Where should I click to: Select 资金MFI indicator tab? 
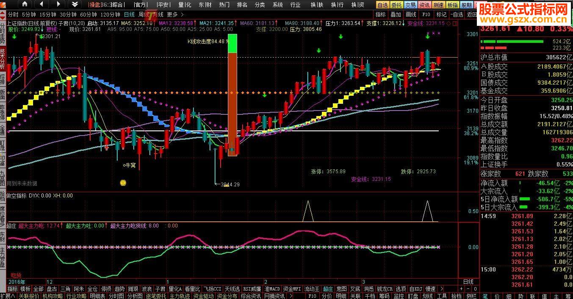point(293,289)
